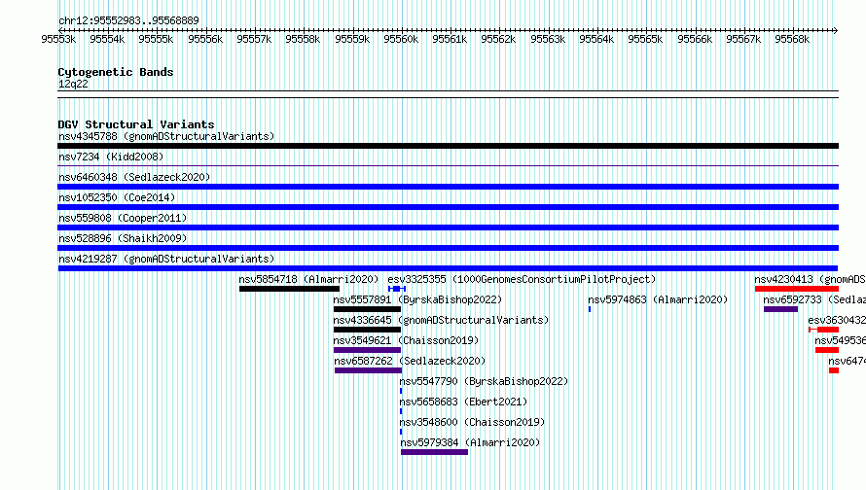Image resolution: width=866 pixels, height=490 pixels.
Task: Click the 12q22 cytogenetic band bar
Action: [x=448, y=94]
